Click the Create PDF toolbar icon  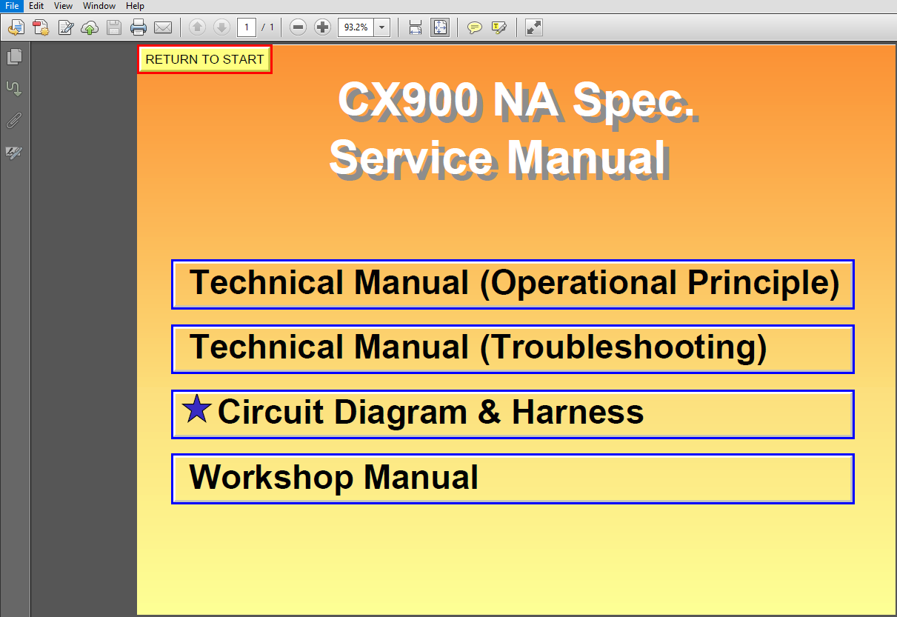[41, 28]
